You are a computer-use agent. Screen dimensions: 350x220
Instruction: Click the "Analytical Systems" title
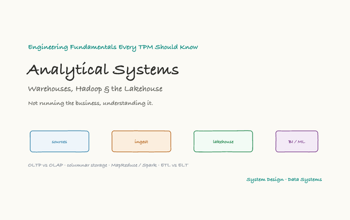click(103, 71)
